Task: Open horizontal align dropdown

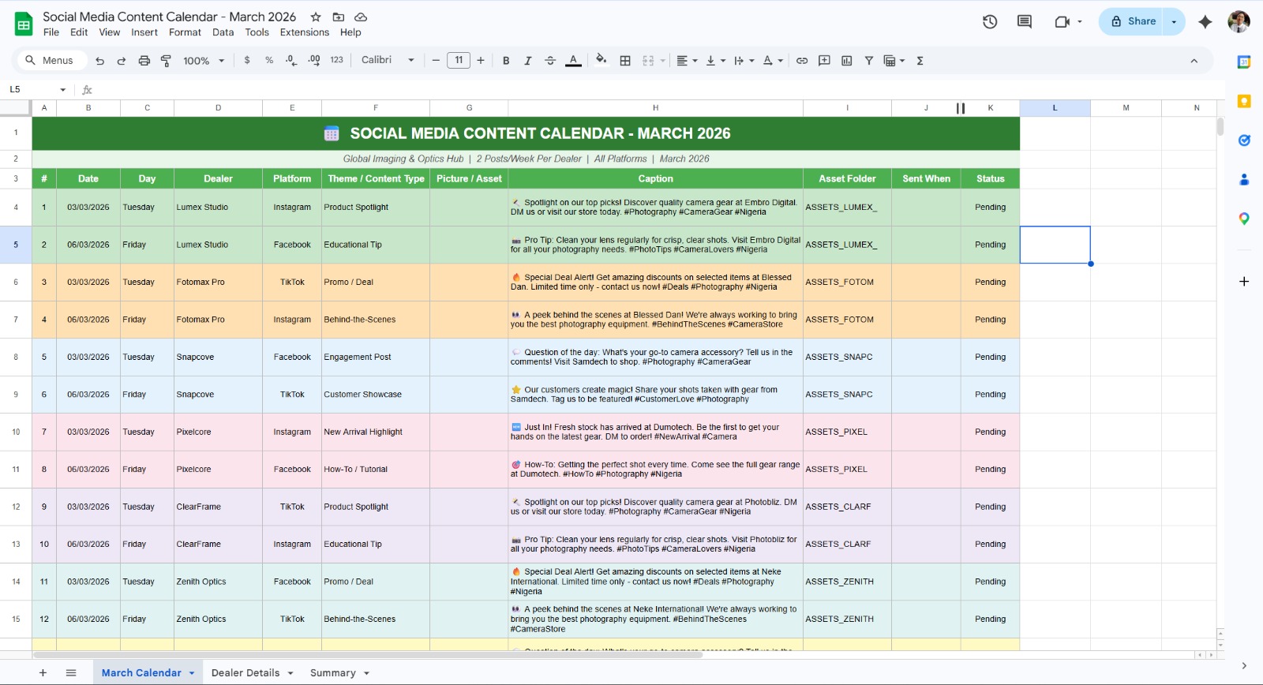Action: (x=687, y=61)
